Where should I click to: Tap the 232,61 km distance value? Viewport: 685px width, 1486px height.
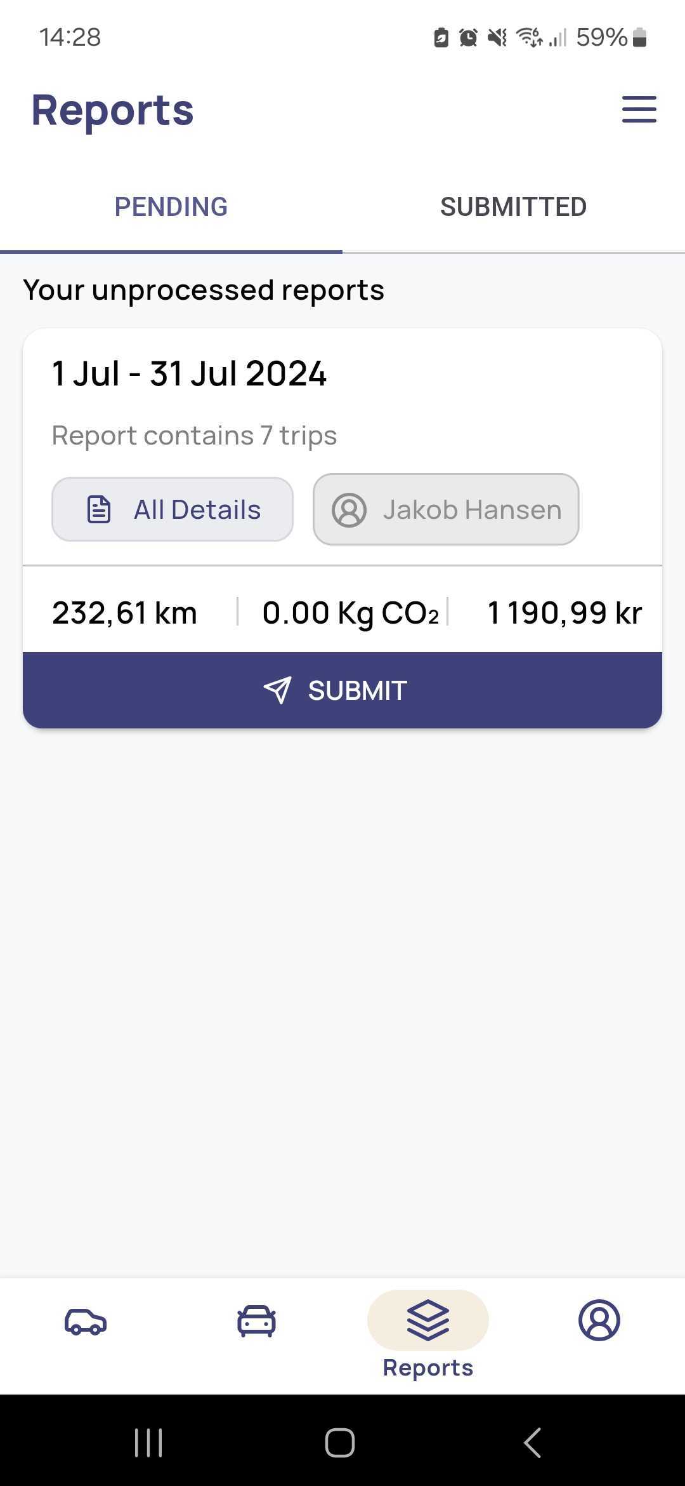[124, 613]
